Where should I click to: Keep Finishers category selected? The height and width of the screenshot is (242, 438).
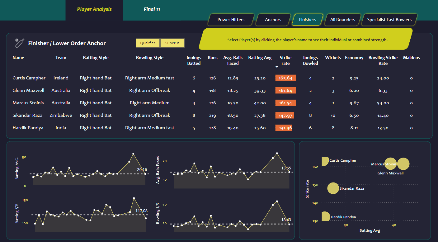click(x=307, y=20)
